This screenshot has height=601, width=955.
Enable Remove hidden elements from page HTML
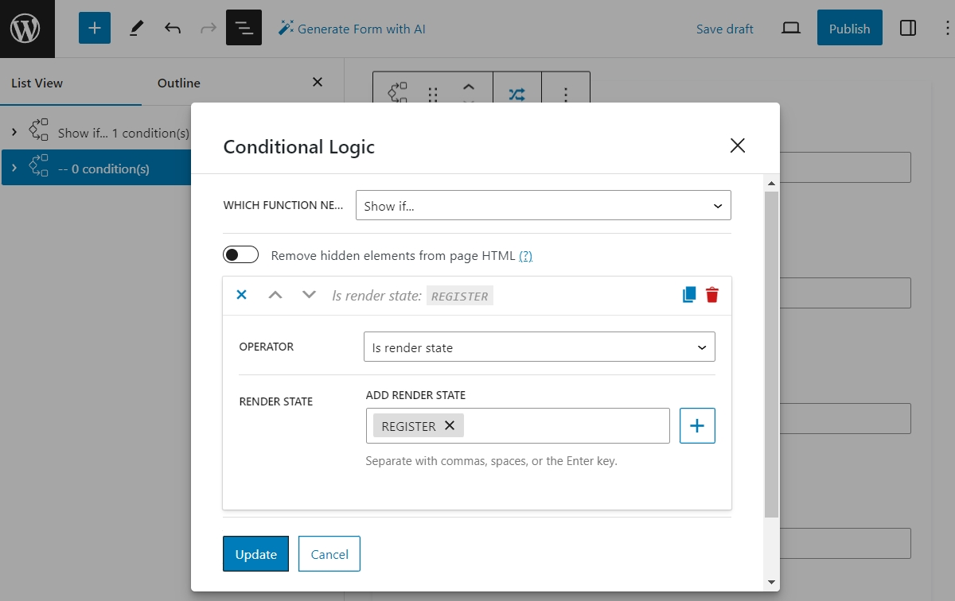pyautogui.click(x=240, y=254)
